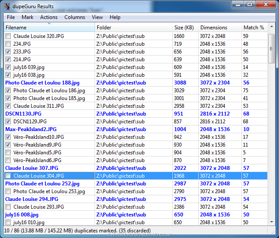Click size value 719 for 234.JPG
This screenshot has width=279, height=238.
[x=178, y=44]
